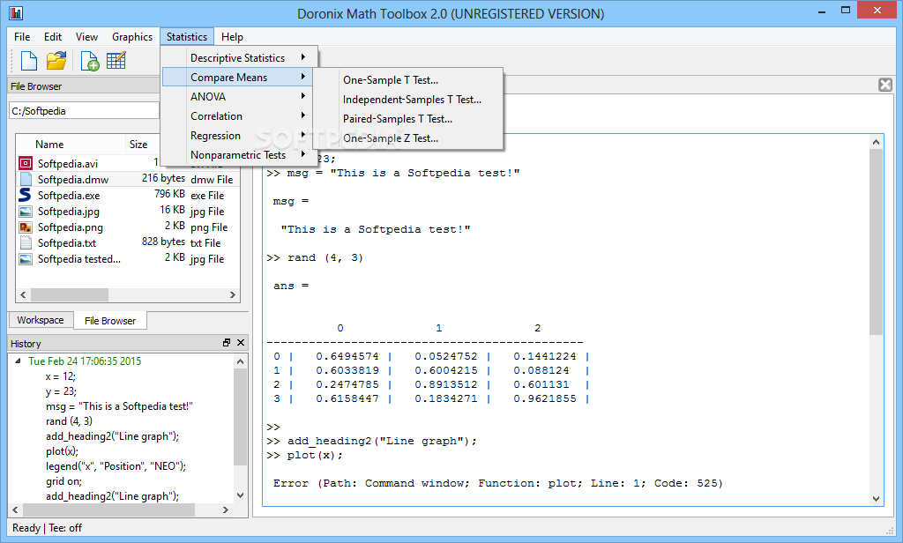903x543 pixels.
Task: Click the Add new file toolbar icon
Action: click(90, 61)
